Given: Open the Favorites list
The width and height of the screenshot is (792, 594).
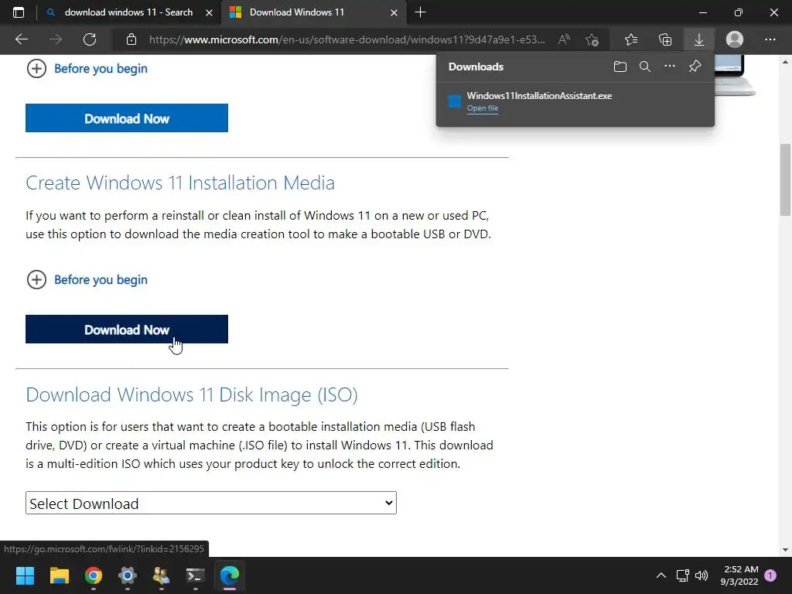Looking at the screenshot, I should tap(631, 39).
